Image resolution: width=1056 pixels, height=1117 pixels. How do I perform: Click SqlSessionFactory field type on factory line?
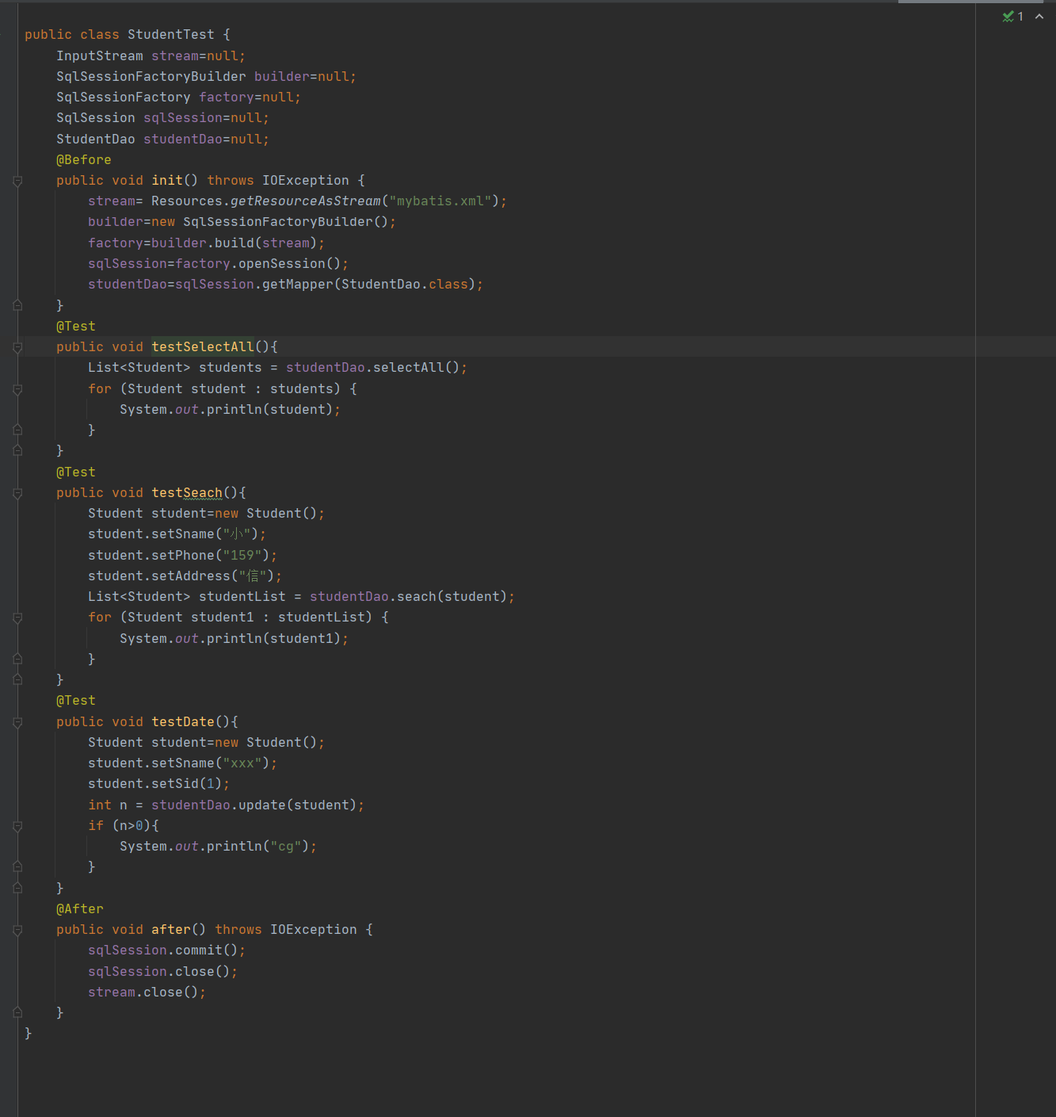(x=124, y=98)
